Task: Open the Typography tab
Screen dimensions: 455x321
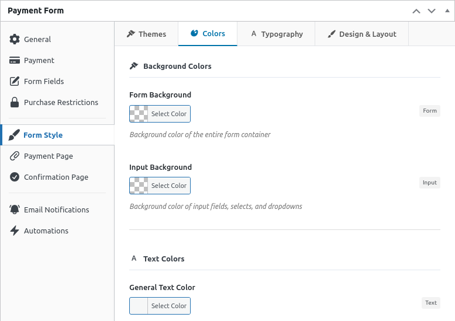Action: tap(276, 34)
